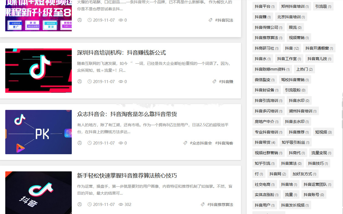
Task: Open article 众志抖音会：抖音淘客是怎么靠抖音带货
Action: click(127, 114)
